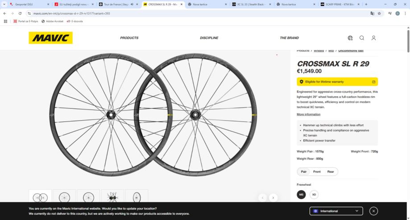Select the Rear wheel option
This screenshot has height=220, width=410.
coord(331,171)
